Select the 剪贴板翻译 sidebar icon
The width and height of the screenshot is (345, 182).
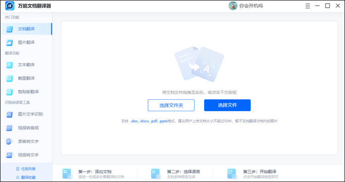click(10, 91)
